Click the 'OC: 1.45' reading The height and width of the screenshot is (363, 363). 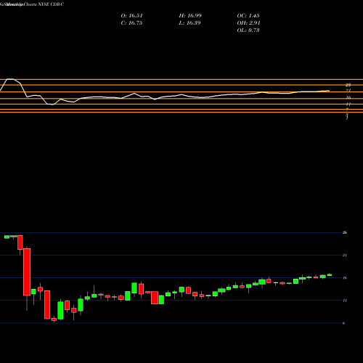pyautogui.click(x=248, y=16)
